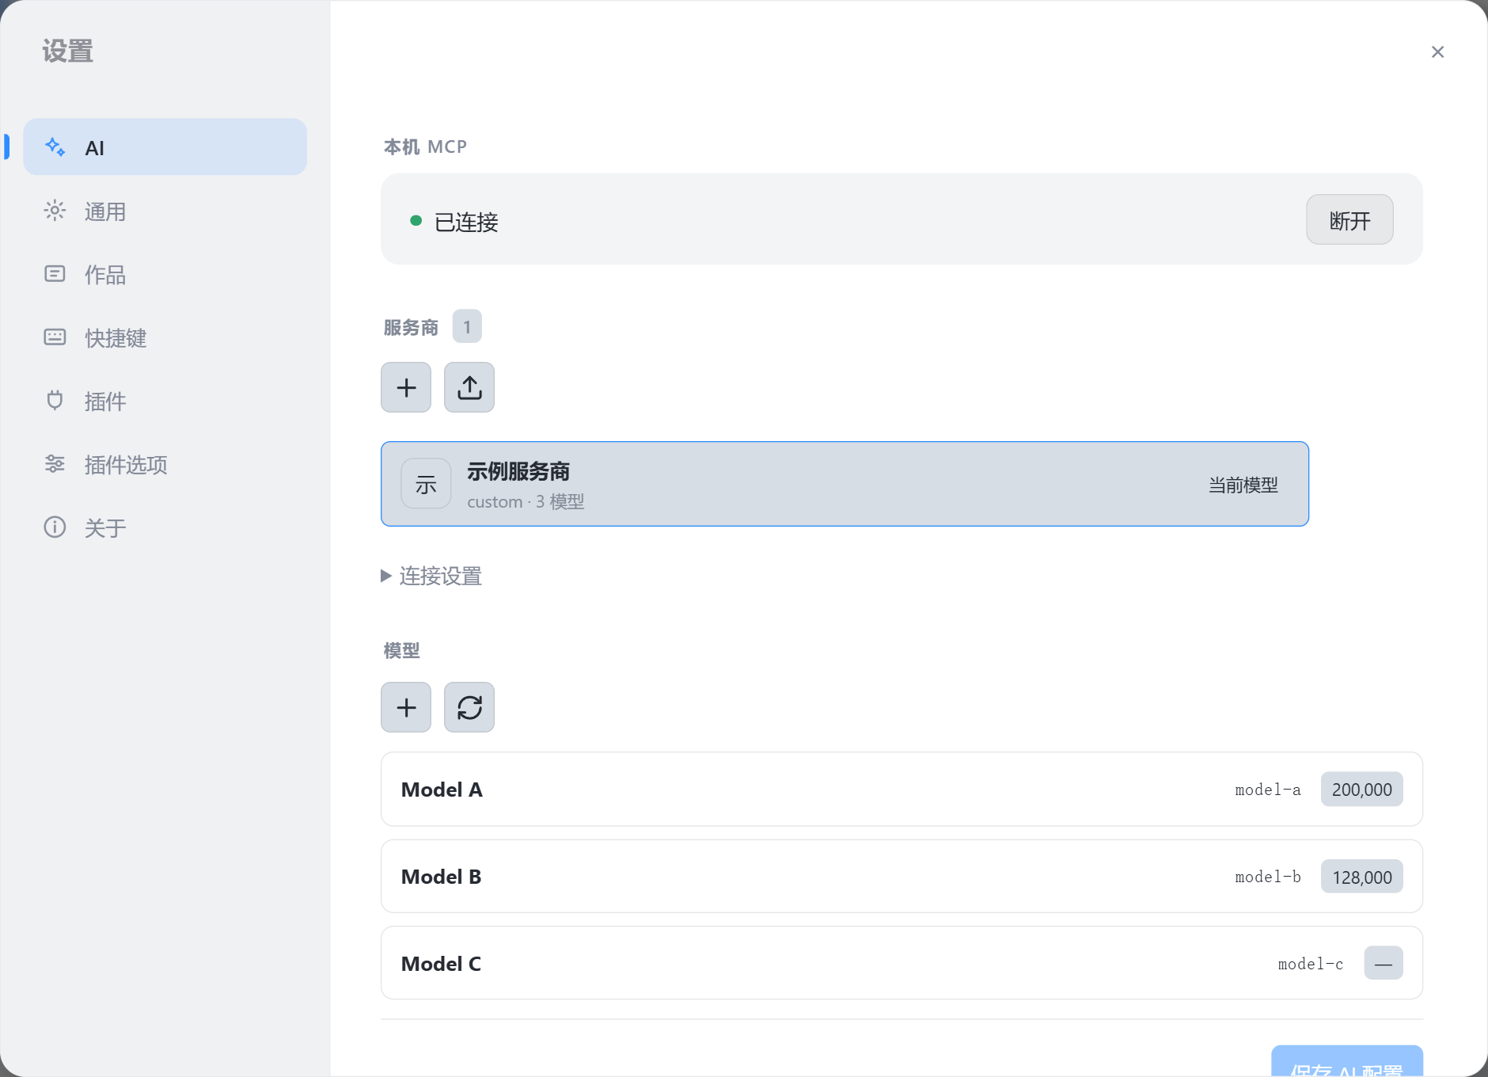Click the custom · 3 模型 subtitle
Image resolution: width=1488 pixels, height=1077 pixels.
(526, 501)
